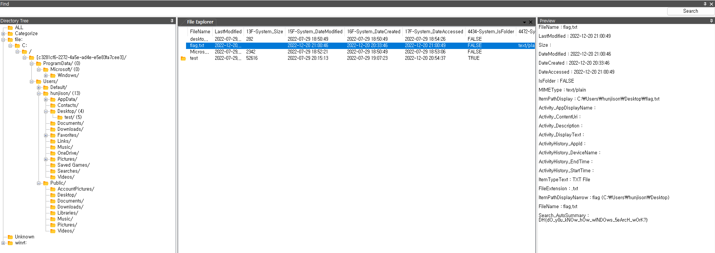Expand the Favorites/ node
Viewport: 715px width, 253px height.
coord(46,135)
